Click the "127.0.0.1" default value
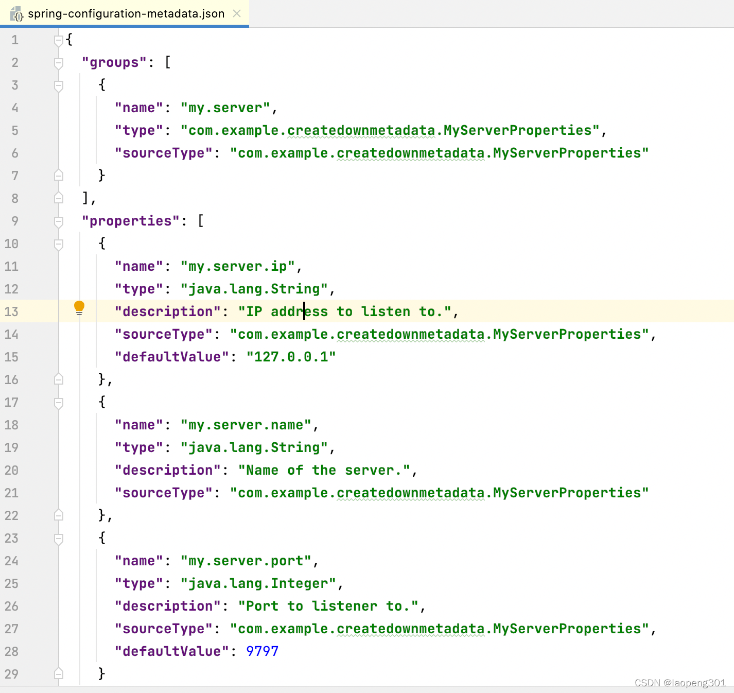The image size is (734, 693). (291, 357)
